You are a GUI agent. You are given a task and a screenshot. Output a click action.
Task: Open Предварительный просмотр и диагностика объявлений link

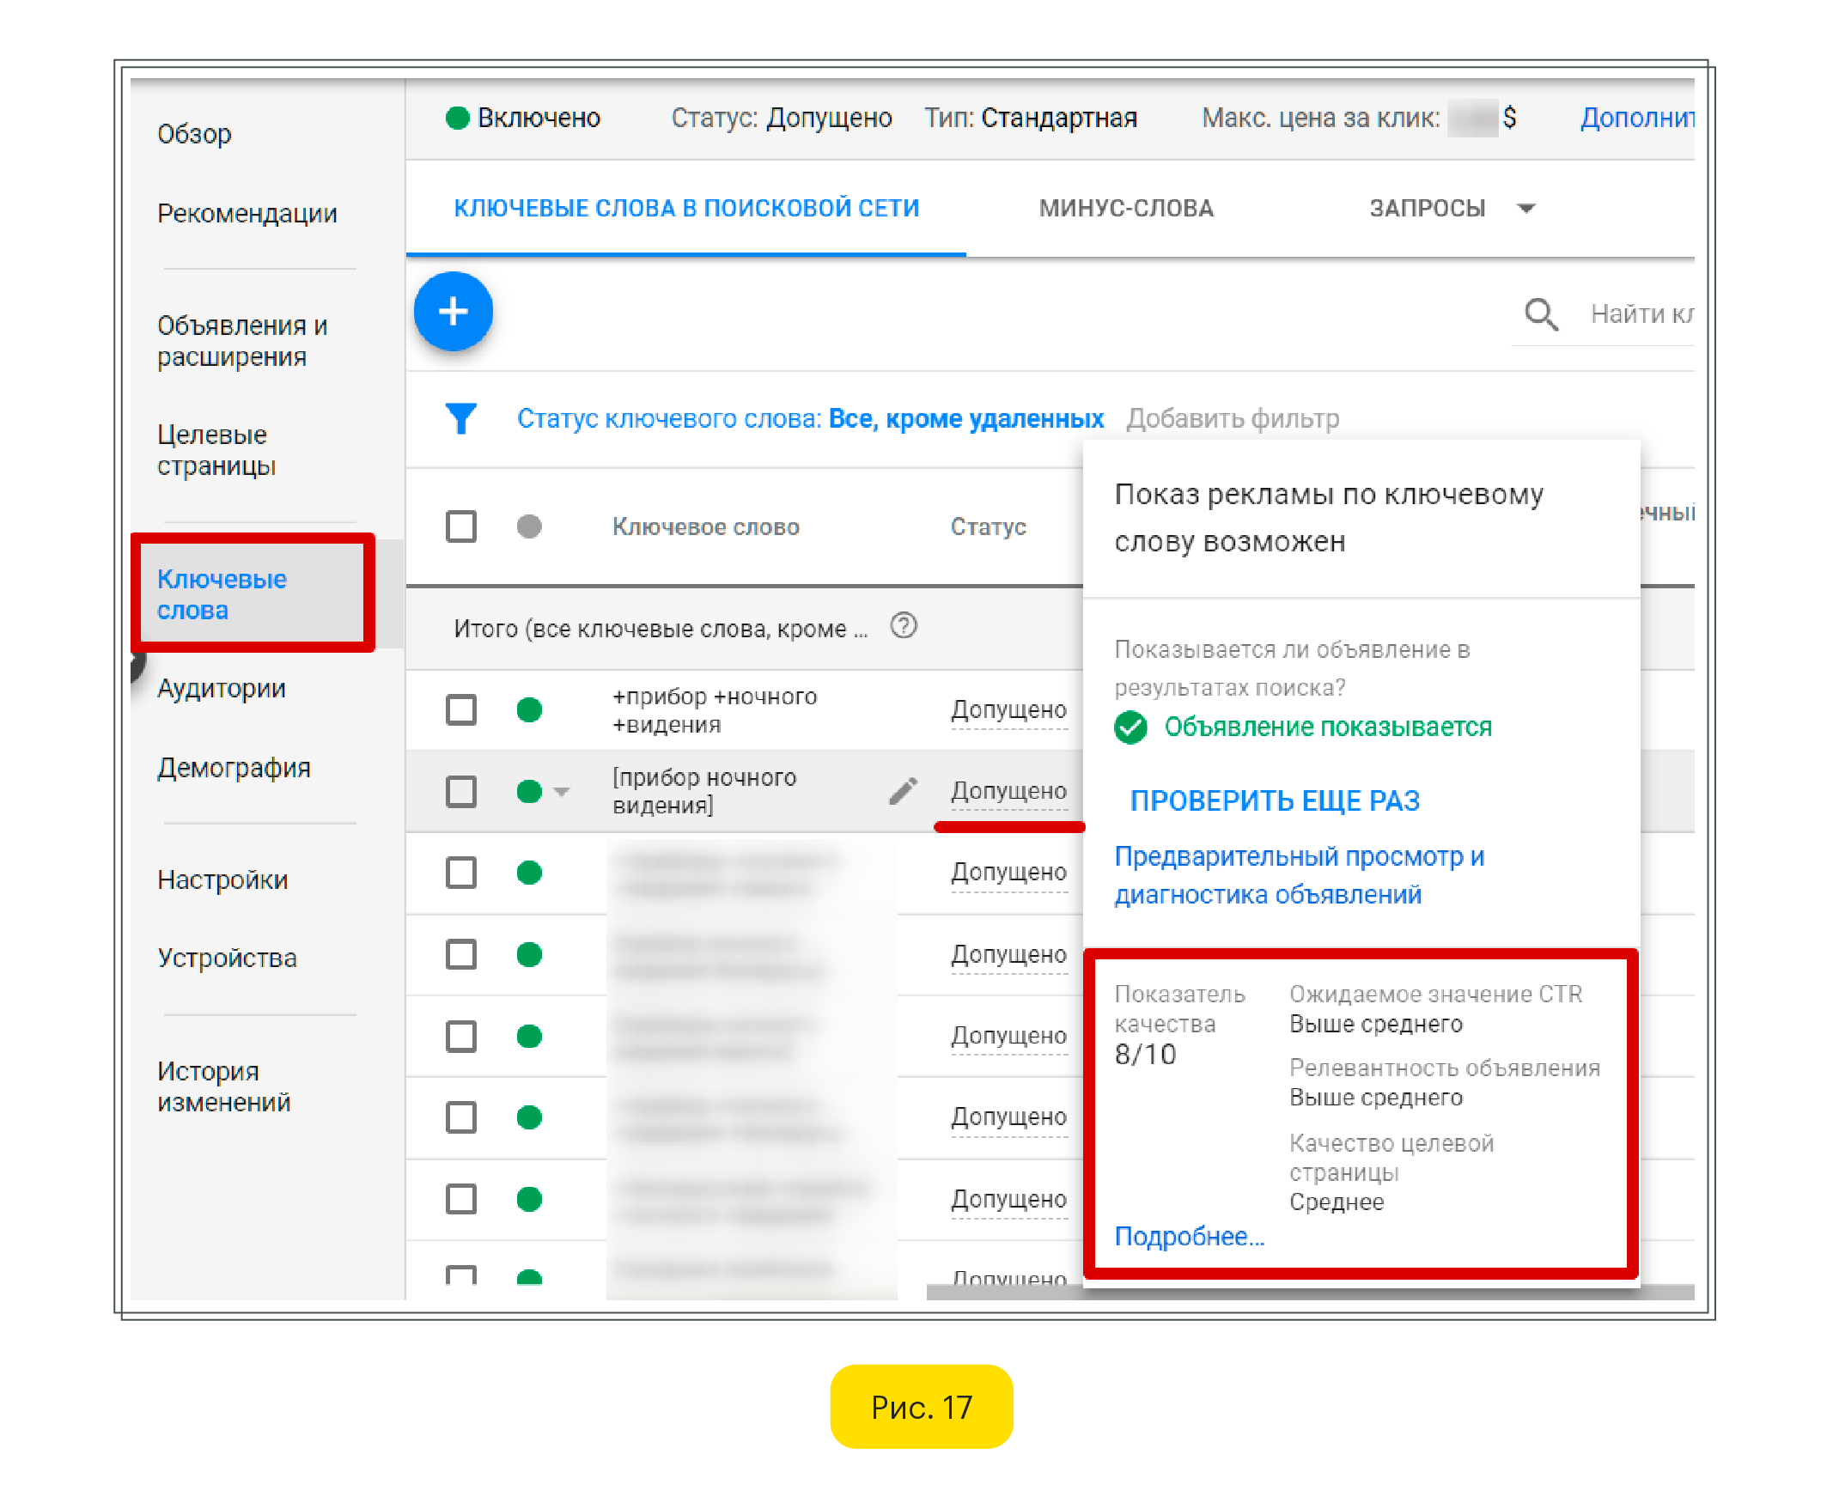pyautogui.click(x=1299, y=874)
